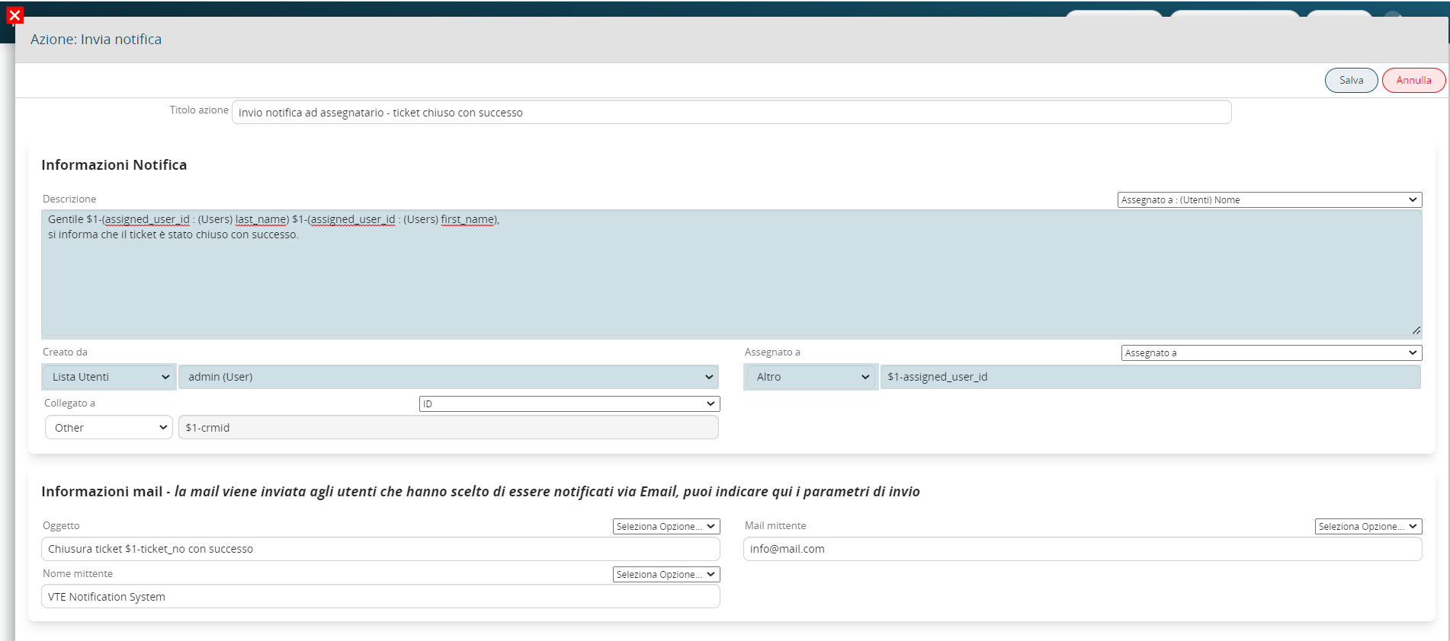Click the $1-crmid input field

pos(448,427)
